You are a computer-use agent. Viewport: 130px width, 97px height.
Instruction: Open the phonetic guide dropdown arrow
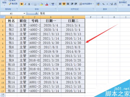[x=55, y=4]
